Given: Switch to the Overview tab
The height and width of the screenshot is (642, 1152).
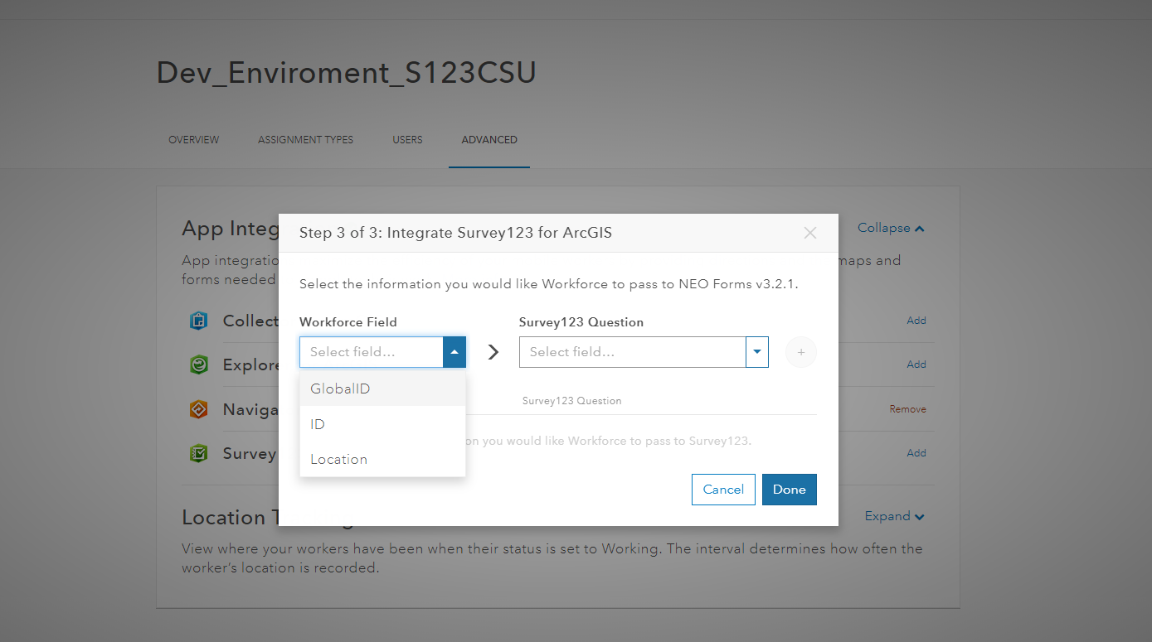Looking at the screenshot, I should pos(193,139).
